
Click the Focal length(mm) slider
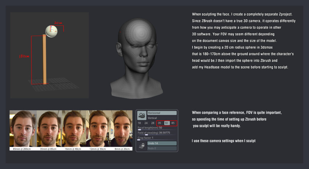click(157, 128)
